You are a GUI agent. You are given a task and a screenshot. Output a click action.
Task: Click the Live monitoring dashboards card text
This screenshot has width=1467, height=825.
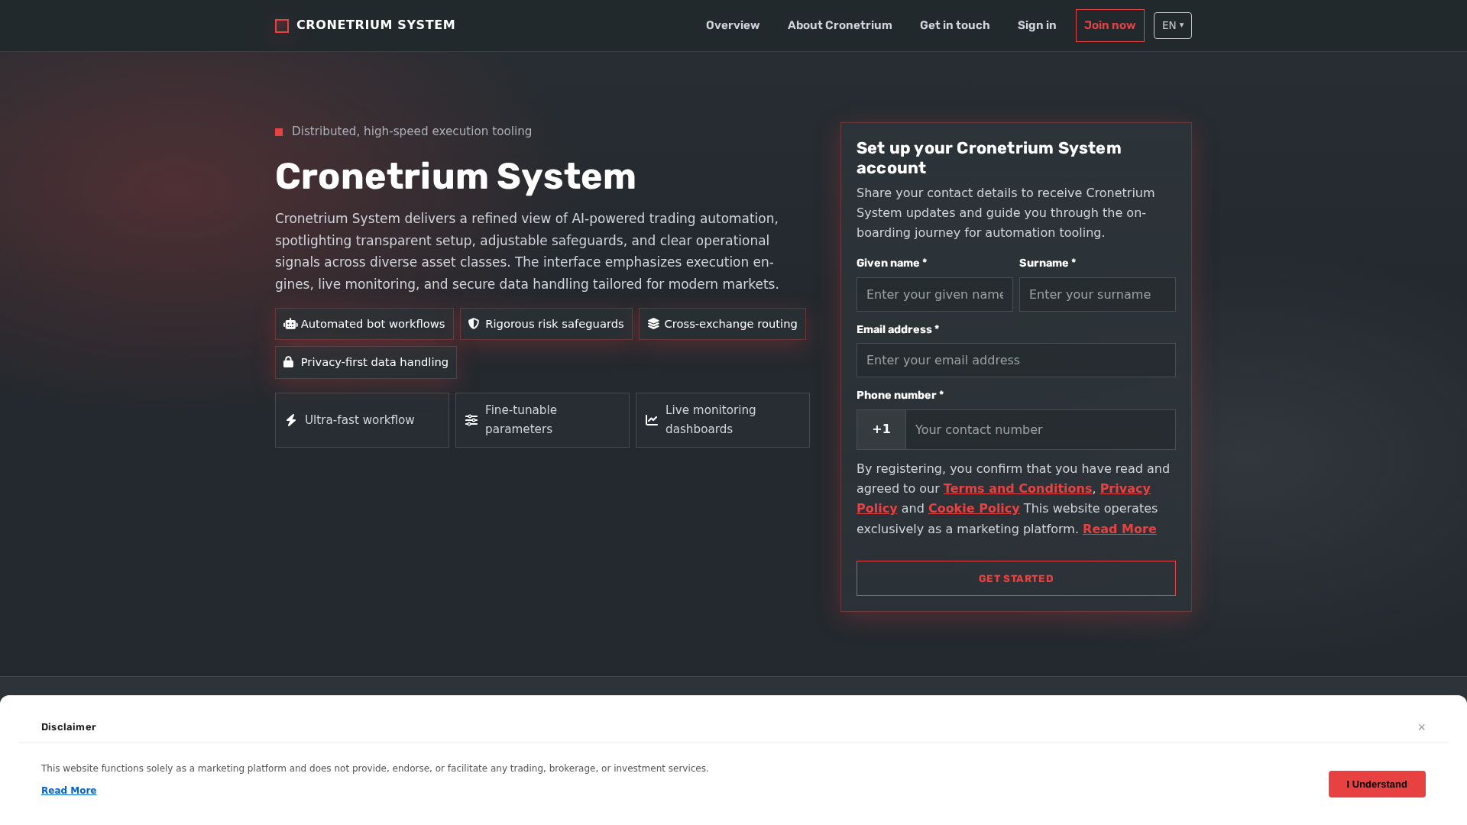[x=711, y=420]
